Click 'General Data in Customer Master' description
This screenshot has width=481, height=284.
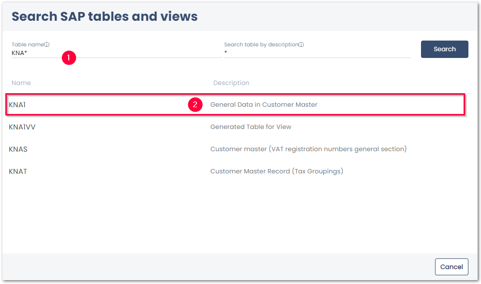(264, 105)
